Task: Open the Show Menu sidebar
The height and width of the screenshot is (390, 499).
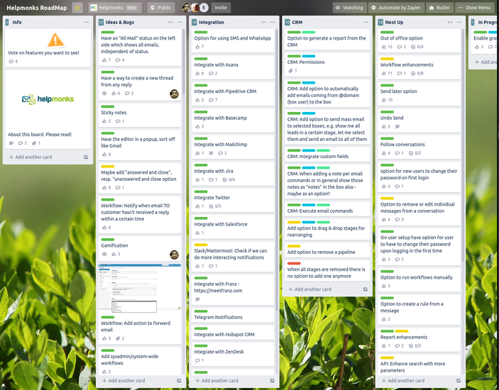Action: [x=474, y=8]
